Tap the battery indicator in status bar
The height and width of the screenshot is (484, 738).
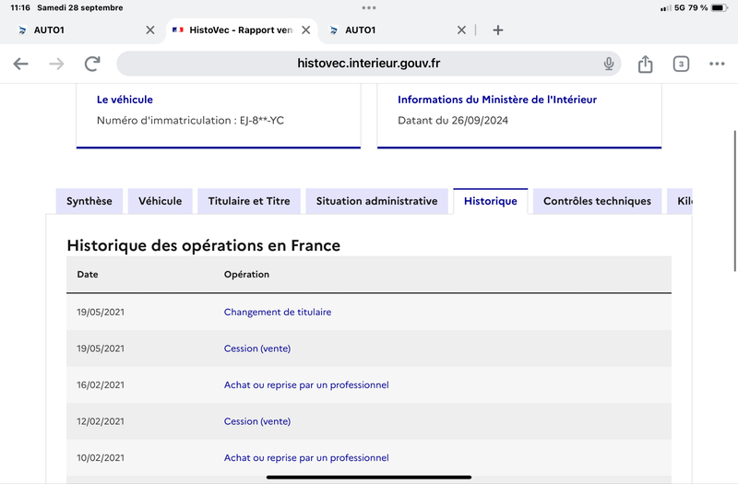720,7
